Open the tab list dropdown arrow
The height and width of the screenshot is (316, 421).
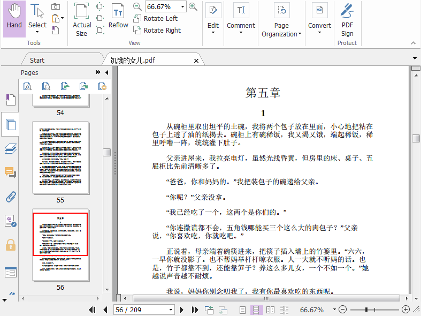(415, 58)
